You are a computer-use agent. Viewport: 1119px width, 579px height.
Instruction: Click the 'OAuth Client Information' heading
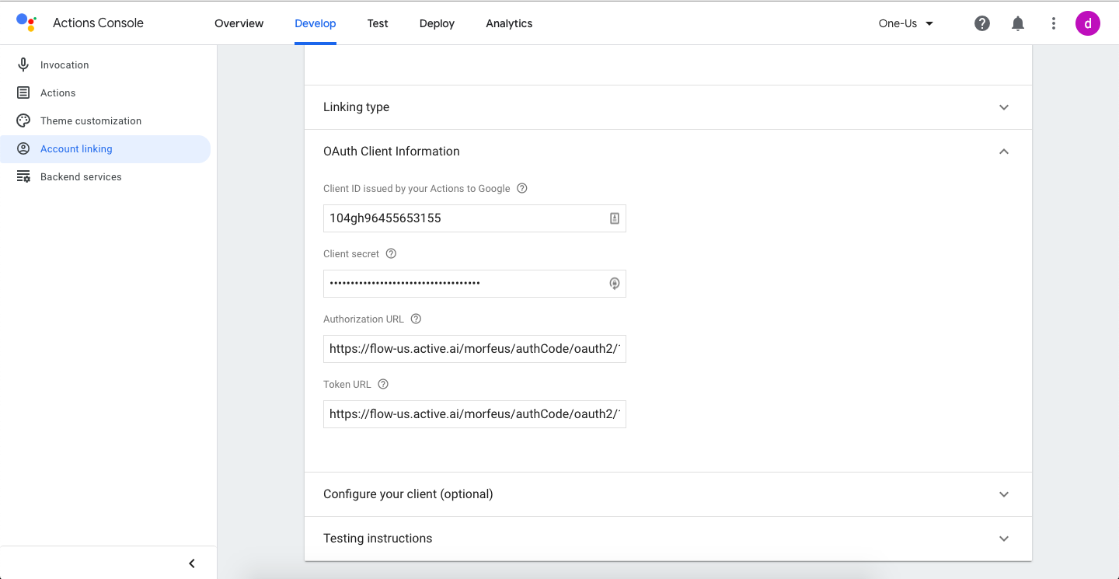coord(392,152)
